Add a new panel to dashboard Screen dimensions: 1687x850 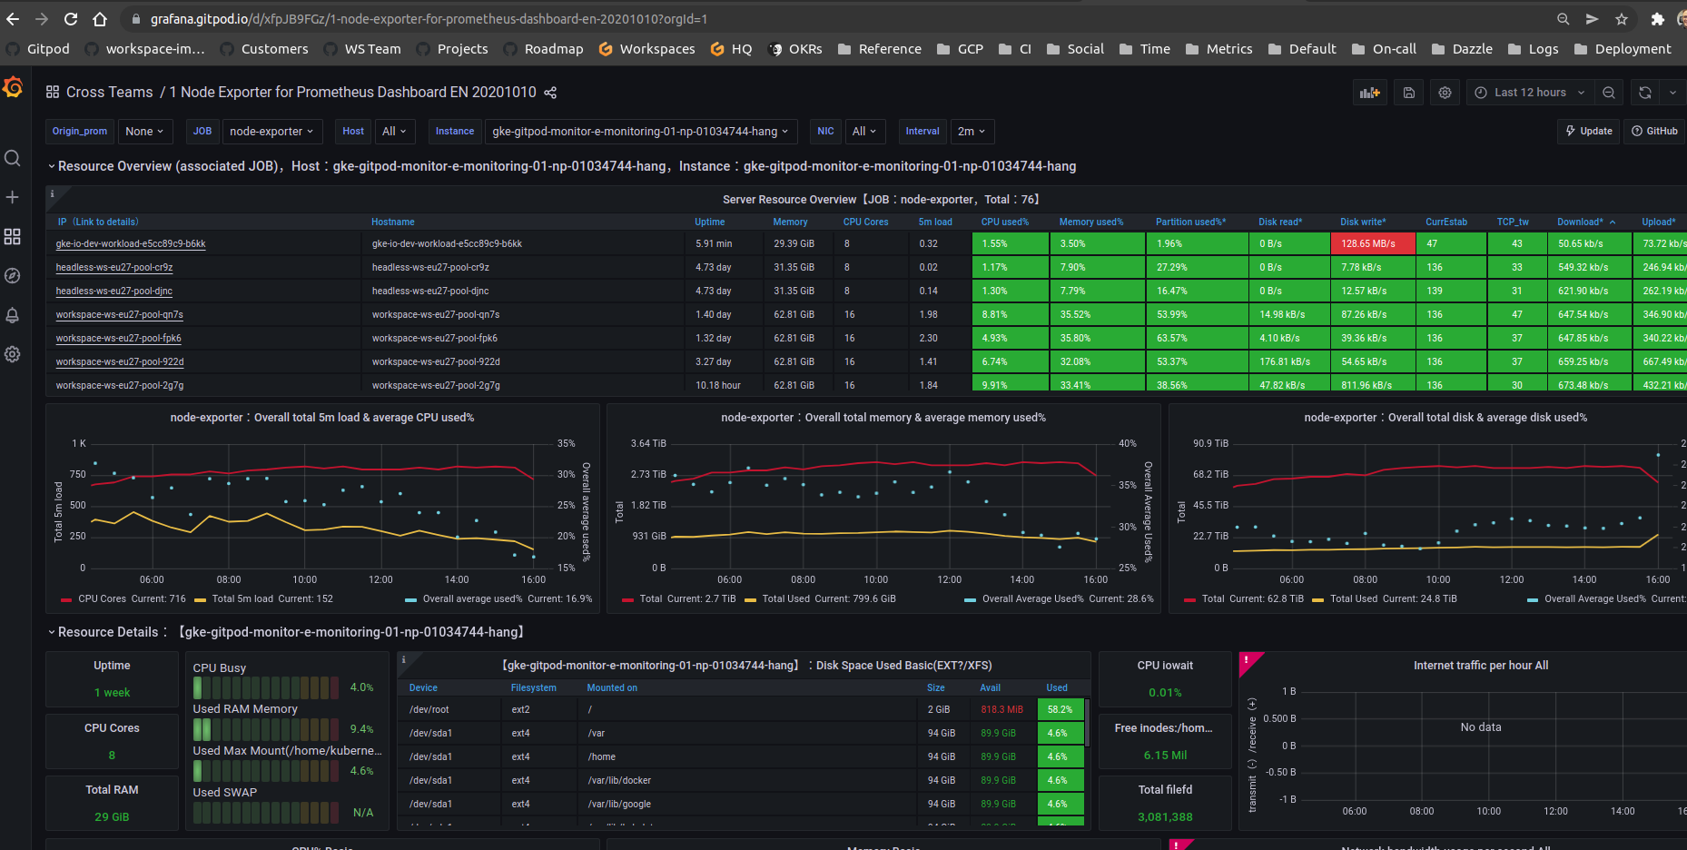(1369, 93)
